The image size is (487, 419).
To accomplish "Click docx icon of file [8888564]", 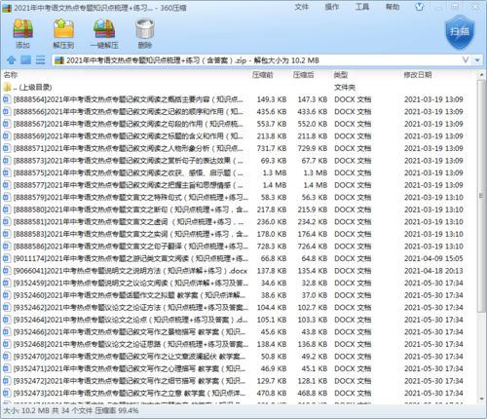I will [6, 99].
